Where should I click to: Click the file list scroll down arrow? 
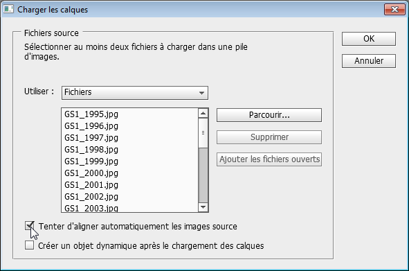(x=203, y=207)
